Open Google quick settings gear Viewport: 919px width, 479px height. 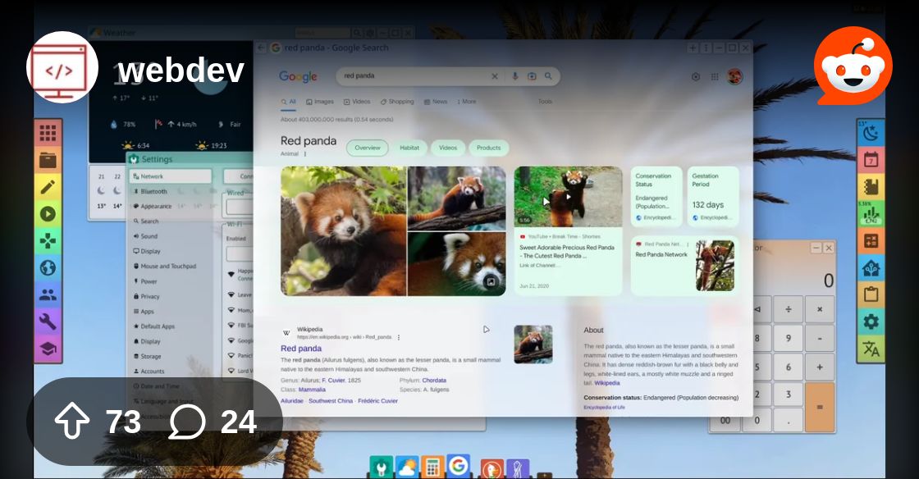coord(696,77)
